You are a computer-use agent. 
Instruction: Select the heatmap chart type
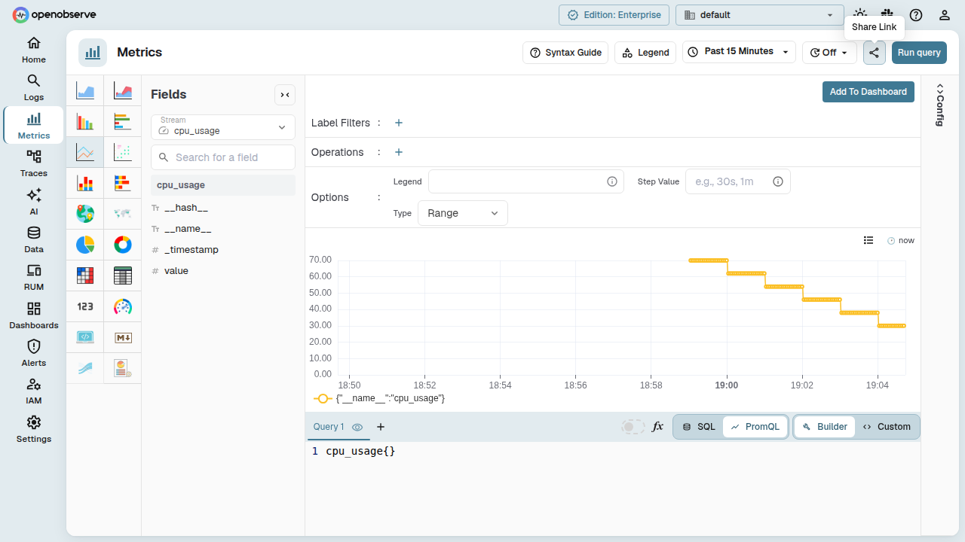[x=85, y=276]
